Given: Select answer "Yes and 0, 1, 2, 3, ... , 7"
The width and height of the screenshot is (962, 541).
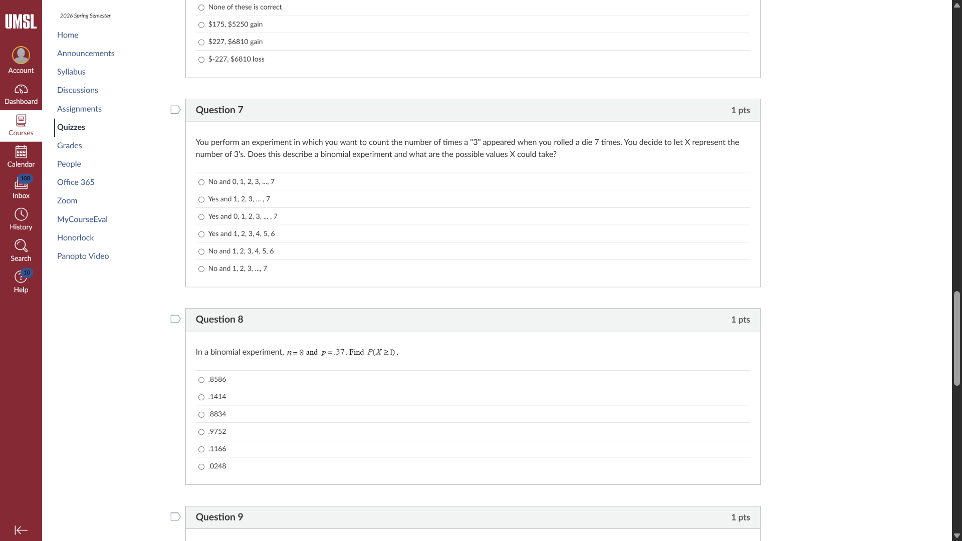Looking at the screenshot, I should point(201,217).
